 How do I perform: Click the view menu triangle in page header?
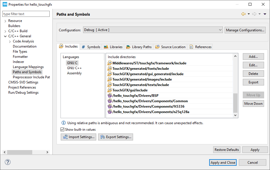(265, 14)
